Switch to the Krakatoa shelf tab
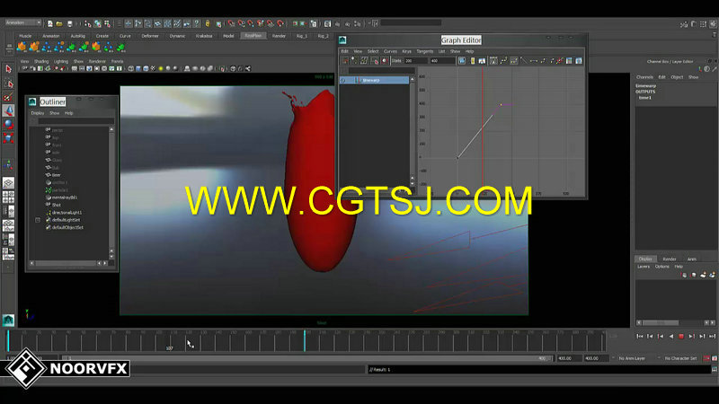Screen dimensions: 719x404 204,35
